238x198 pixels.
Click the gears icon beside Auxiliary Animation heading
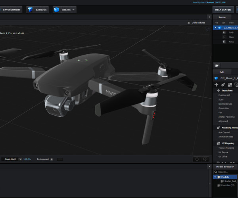[218, 128]
